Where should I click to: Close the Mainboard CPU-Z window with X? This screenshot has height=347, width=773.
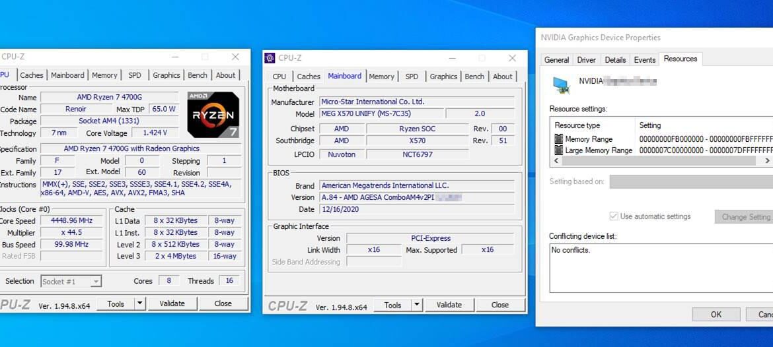coord(512,58)
